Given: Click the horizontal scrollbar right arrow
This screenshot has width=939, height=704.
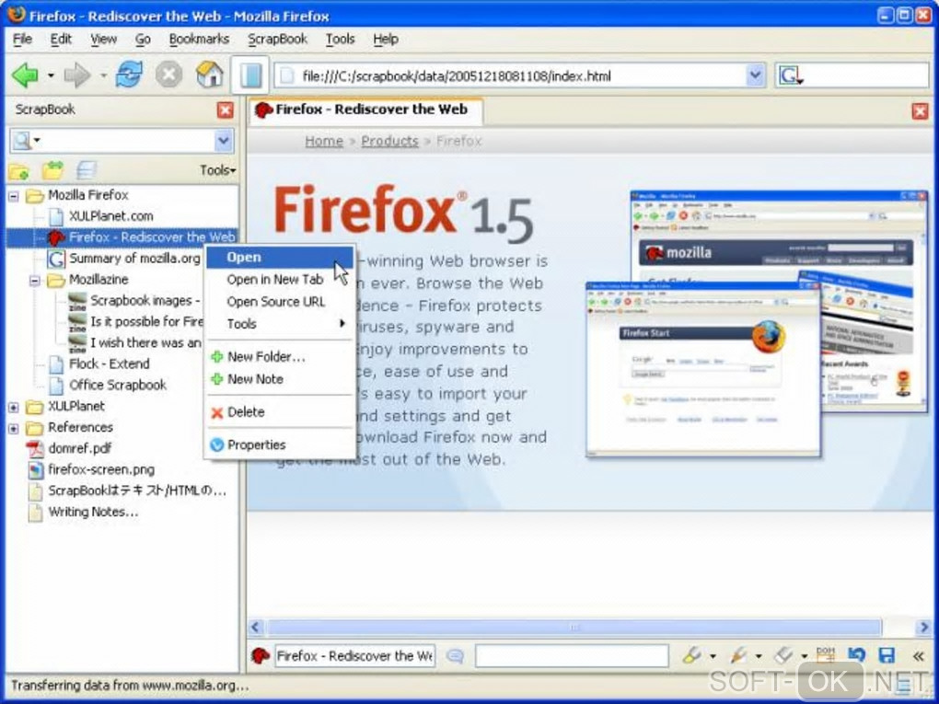Looking at the screenshot, I should pos(924,628).
